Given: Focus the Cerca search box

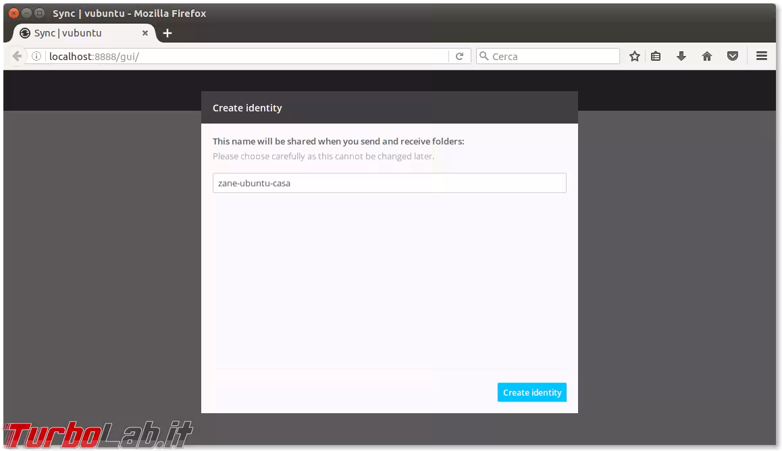Looking at the screenshot, I should click(548, 56).
